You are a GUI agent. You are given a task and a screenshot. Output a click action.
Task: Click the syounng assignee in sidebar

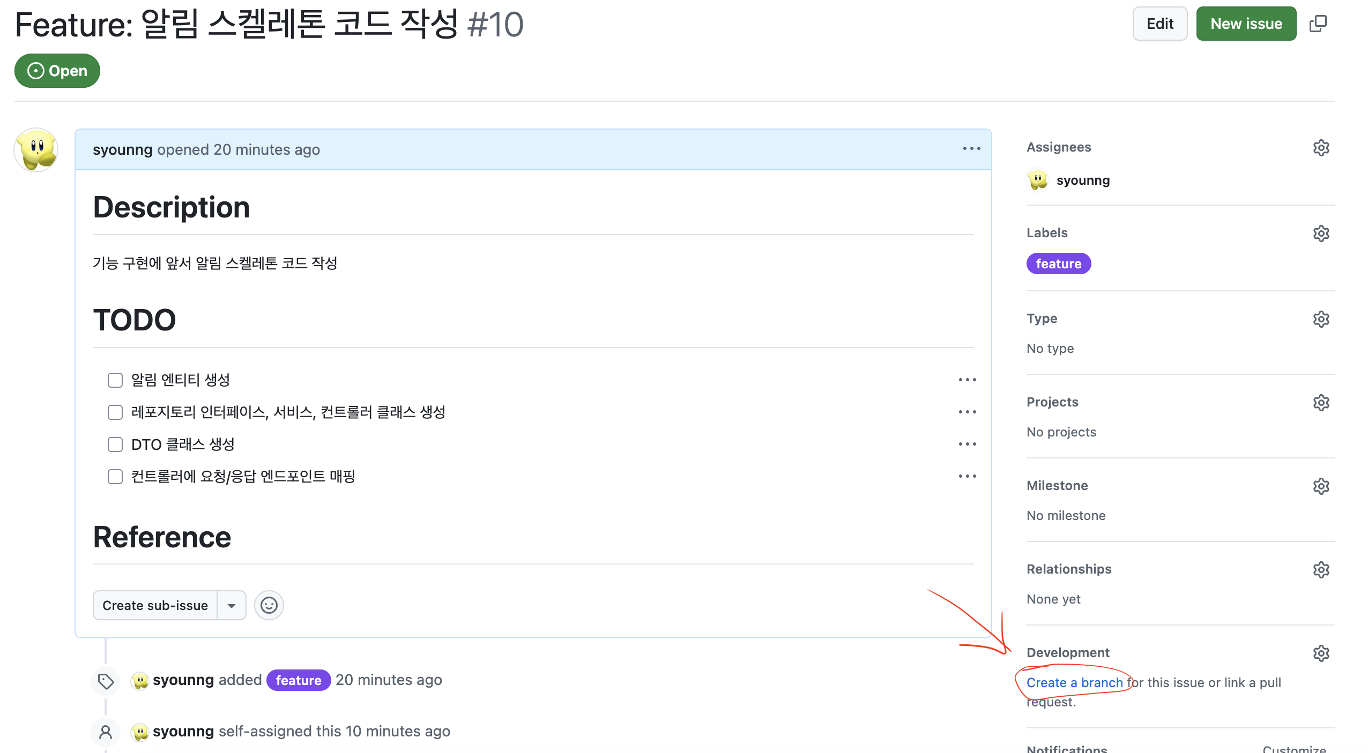pos(1082,180)
